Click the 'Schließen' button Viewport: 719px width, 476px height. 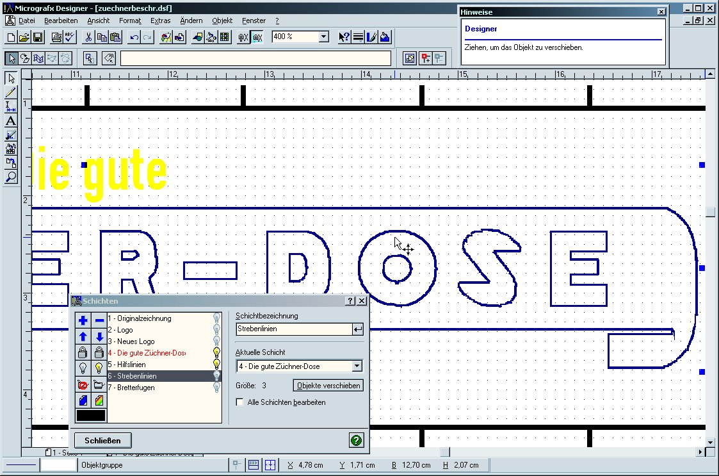click(x=102, y=440)
